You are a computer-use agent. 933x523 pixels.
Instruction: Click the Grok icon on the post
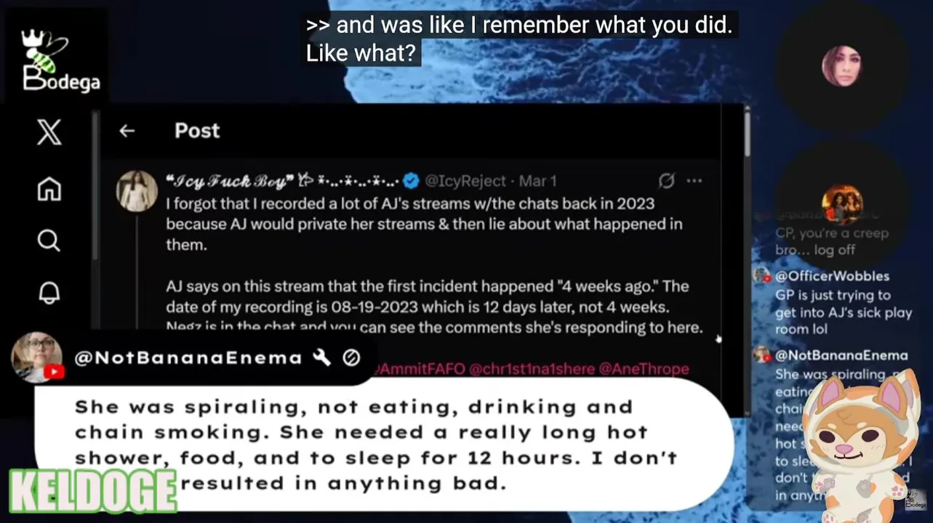pos(666,180)
